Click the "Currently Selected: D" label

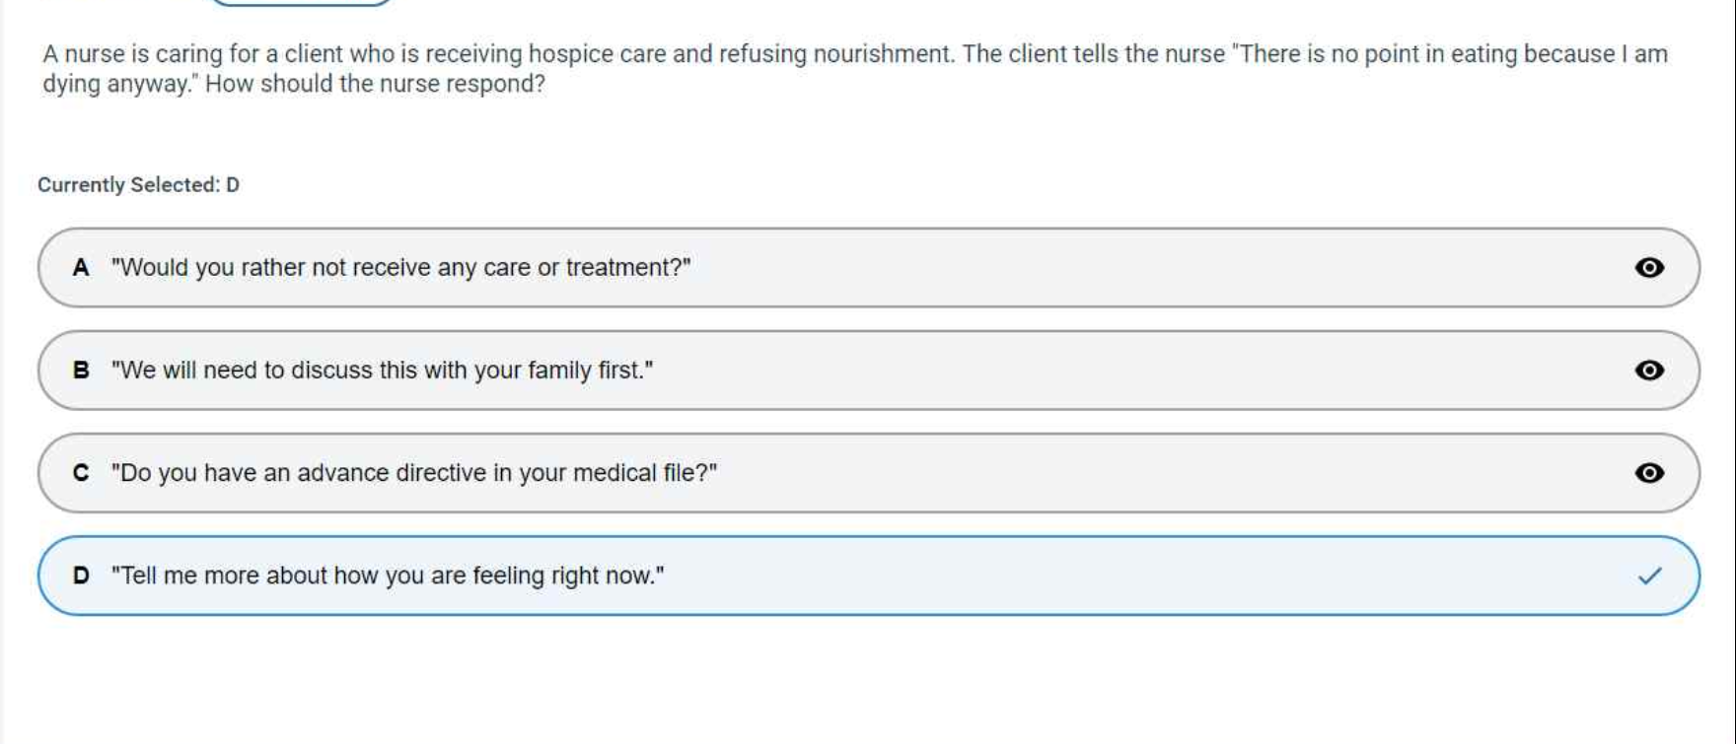[138, 185]
